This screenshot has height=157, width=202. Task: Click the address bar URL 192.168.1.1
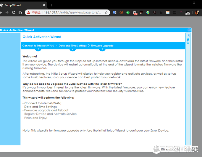coord(72,12)
